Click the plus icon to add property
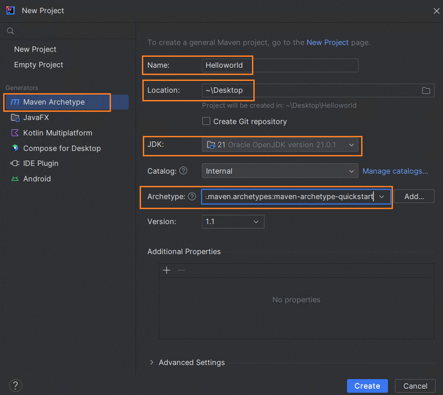This screenshot has width=443, height=395. tap(166, 270)
